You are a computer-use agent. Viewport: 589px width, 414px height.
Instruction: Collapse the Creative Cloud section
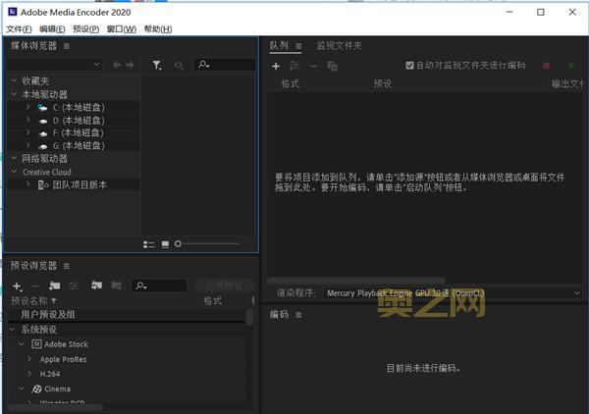click(14, 172)
